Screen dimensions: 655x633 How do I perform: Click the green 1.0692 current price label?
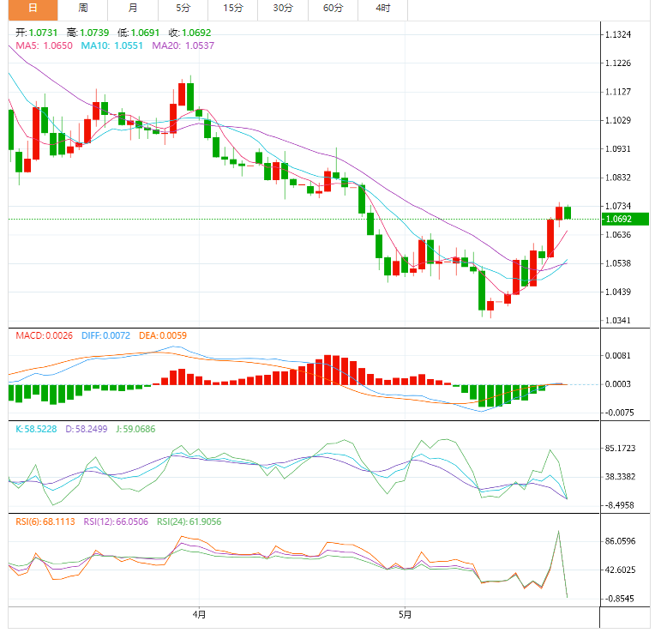coord(625,219)
